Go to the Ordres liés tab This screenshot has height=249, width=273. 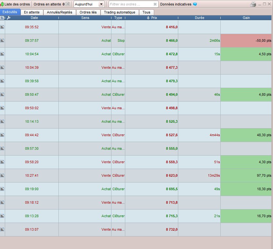pyautogui.click(x=88, y=12)
